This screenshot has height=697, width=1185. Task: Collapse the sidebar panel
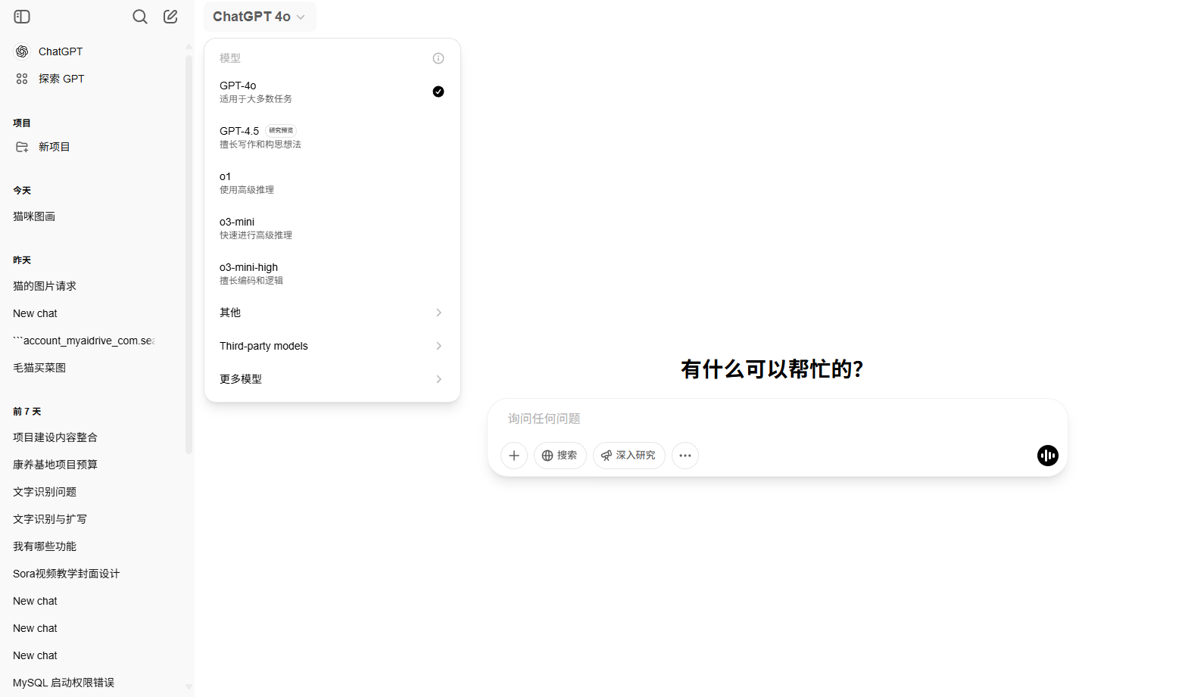(21, 16)
